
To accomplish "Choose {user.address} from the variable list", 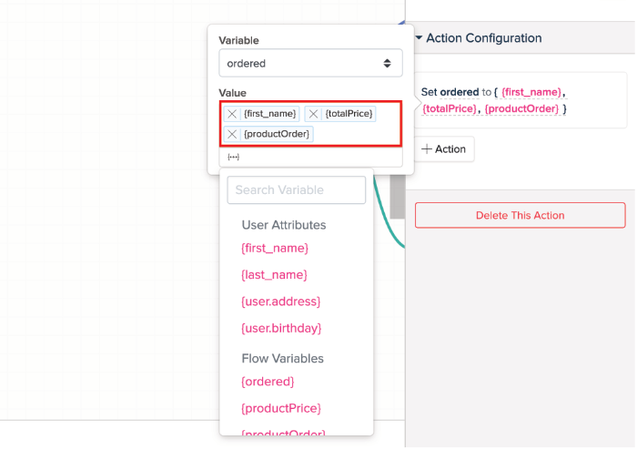I will (280, 301).
